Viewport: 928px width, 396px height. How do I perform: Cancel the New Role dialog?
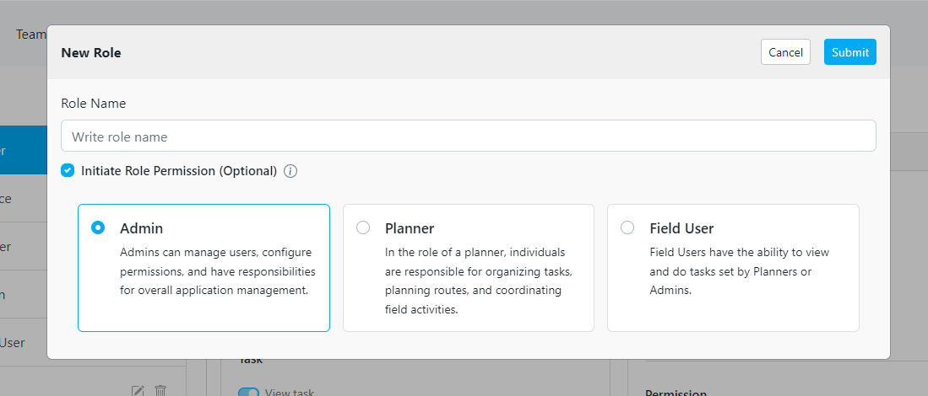pos(785,52)
